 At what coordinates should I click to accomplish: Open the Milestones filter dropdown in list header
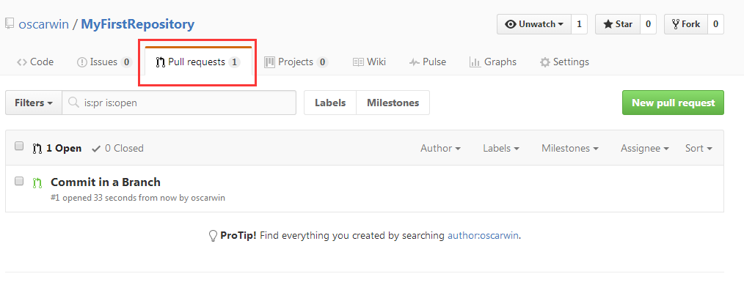point(570,148)
